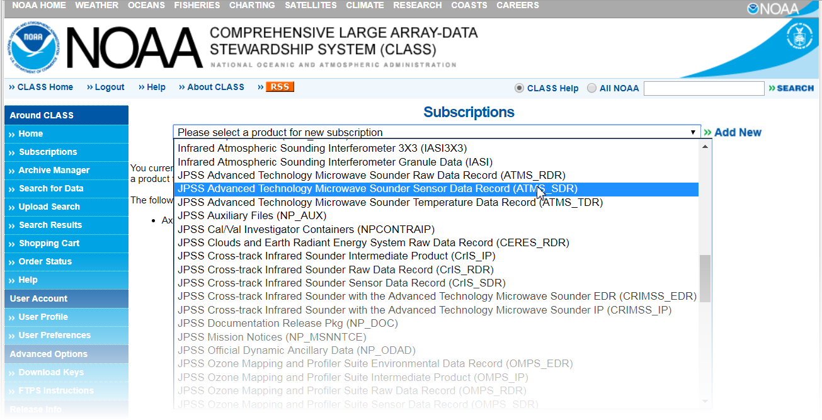Select the All NOAA radio button
The height and width of the screenshot is (420, 822).
[591, 88]
